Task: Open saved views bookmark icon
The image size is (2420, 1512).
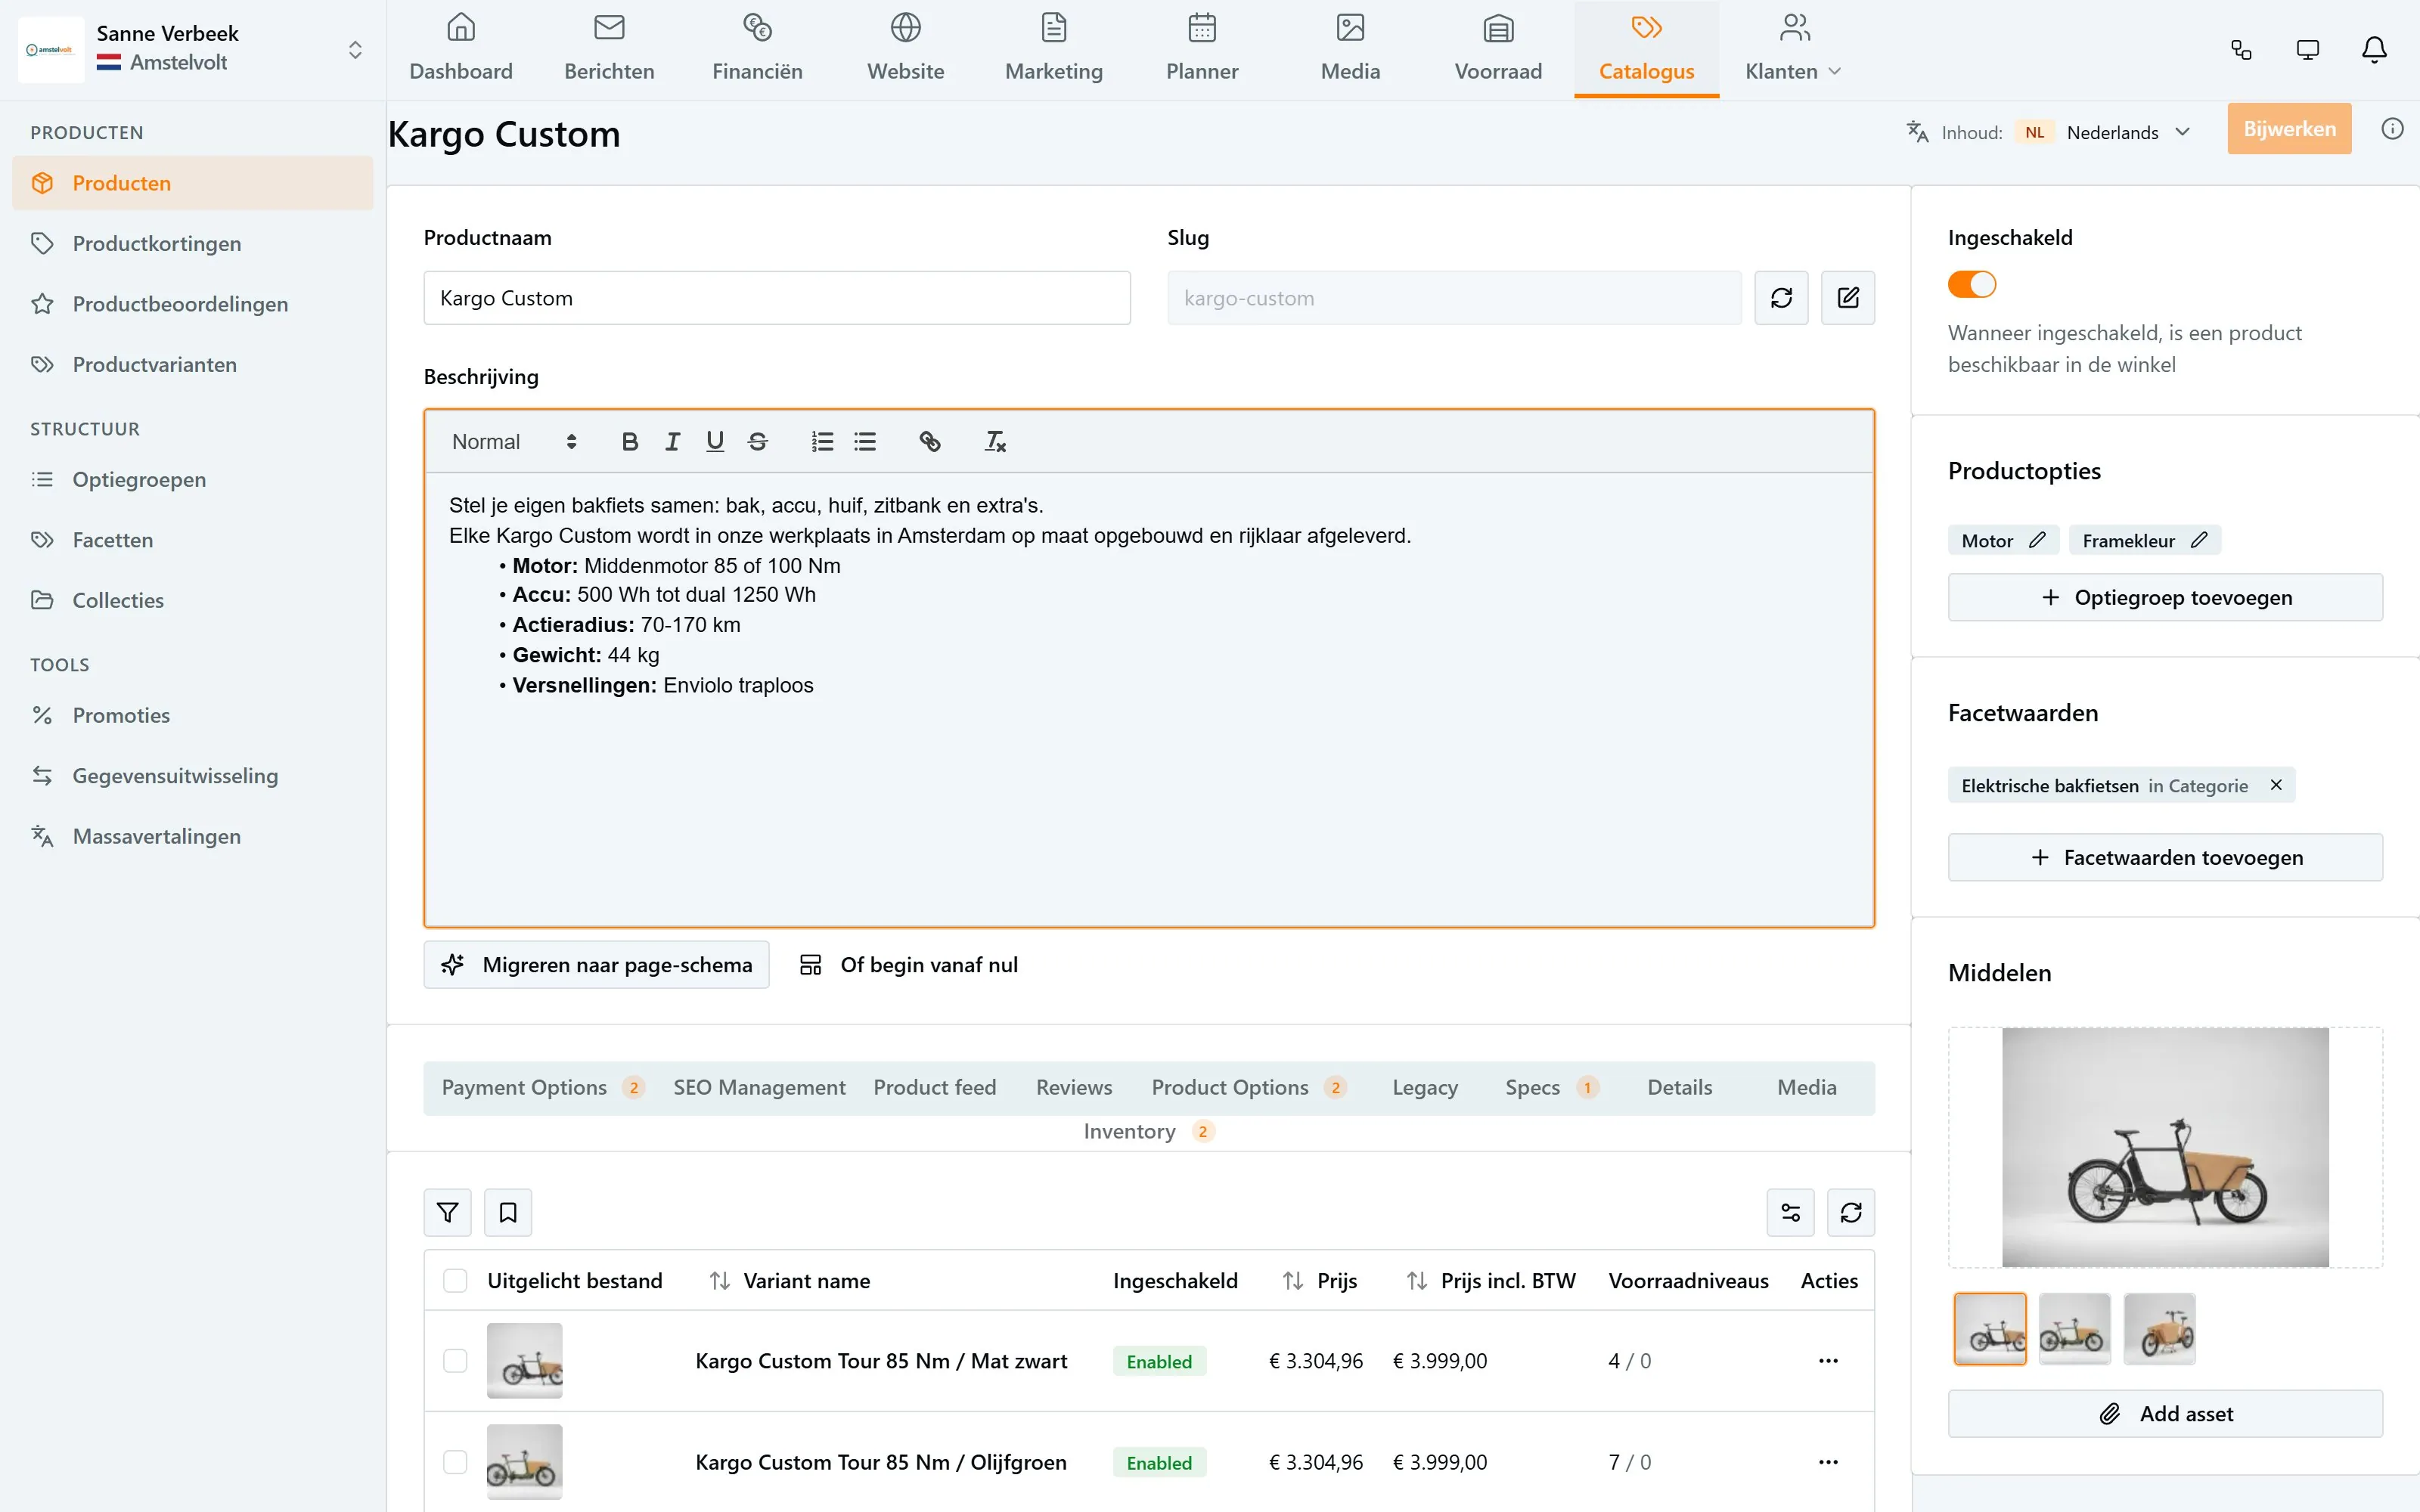Action: [508, 1212]
